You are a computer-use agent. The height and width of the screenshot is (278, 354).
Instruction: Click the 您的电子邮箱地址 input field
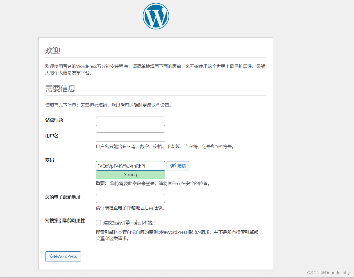(x=130, y=198)
